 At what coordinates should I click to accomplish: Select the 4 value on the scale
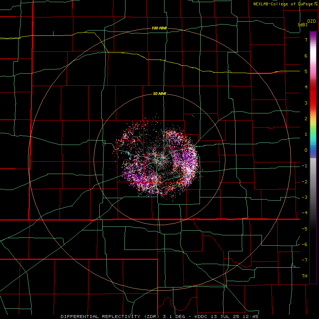coord(306,87)
